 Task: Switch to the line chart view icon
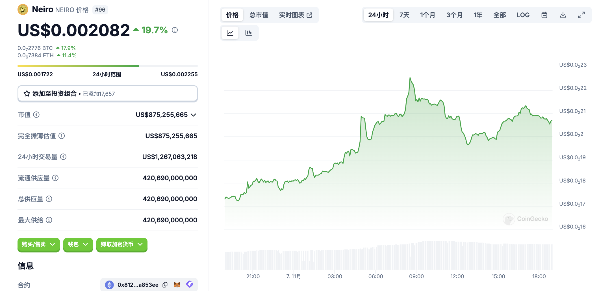tap(230, 33)
